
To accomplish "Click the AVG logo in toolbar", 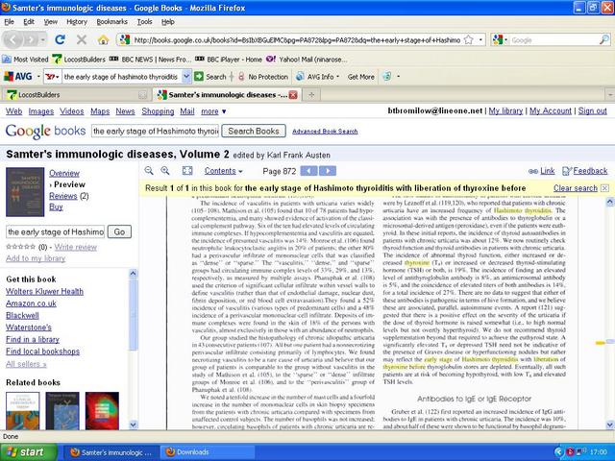I will [x=18, y=77].
